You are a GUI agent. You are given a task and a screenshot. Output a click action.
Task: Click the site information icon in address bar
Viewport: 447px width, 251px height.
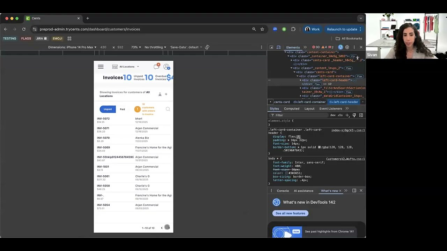click(34, 29)
